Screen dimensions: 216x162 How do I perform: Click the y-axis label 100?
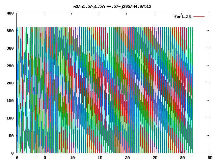(10, 118)
